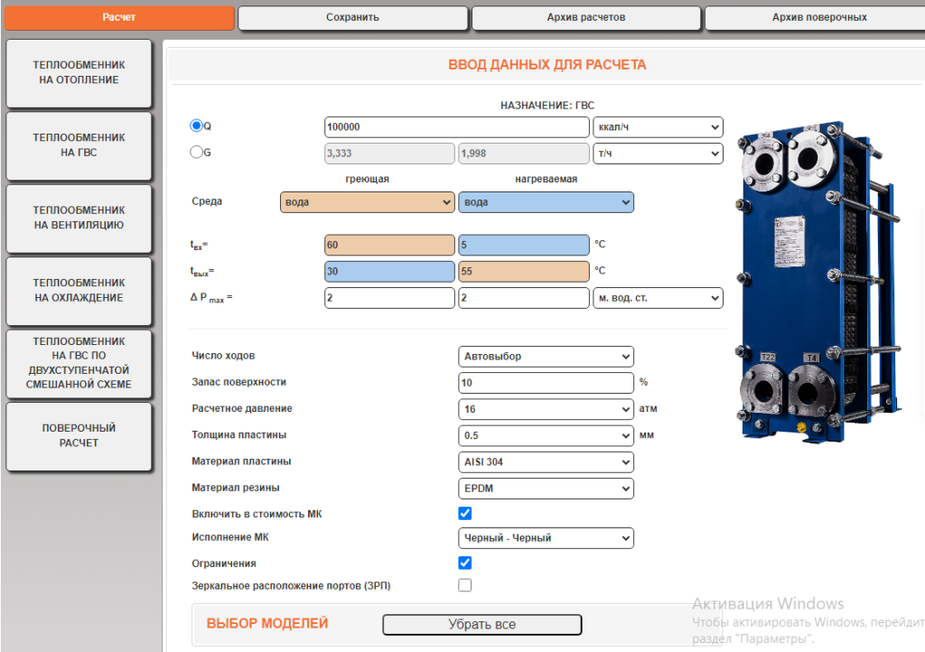Choose 'Теплообменник на отопление' in sidebar
925x652 pixels.
pos(79,73)
